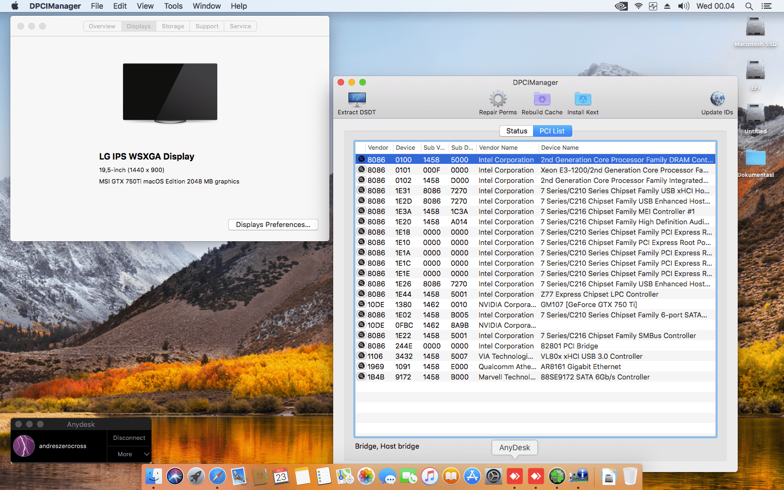Viewport: 784px width, 490px height.
Task: Launch Safari from the Dock
Action: (217, 477)
